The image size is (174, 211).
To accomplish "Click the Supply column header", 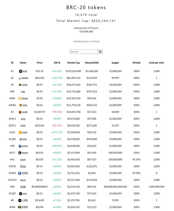I will click(115, 63).
